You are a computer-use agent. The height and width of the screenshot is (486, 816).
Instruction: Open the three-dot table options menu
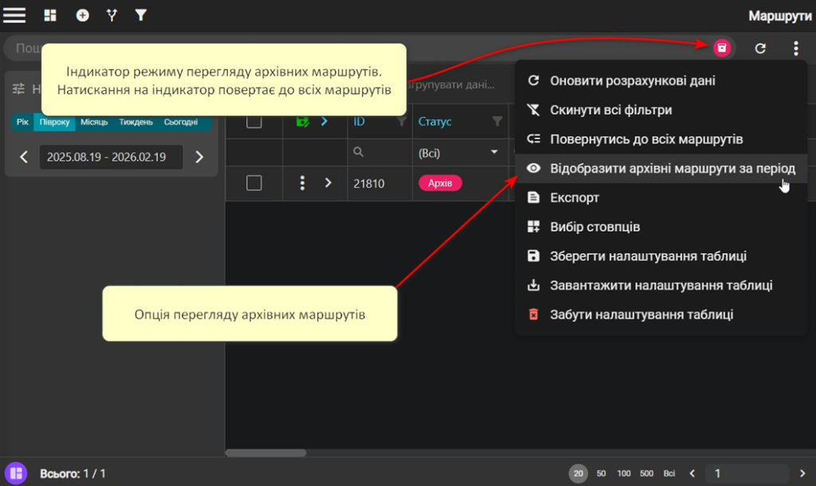coord(796,49)
